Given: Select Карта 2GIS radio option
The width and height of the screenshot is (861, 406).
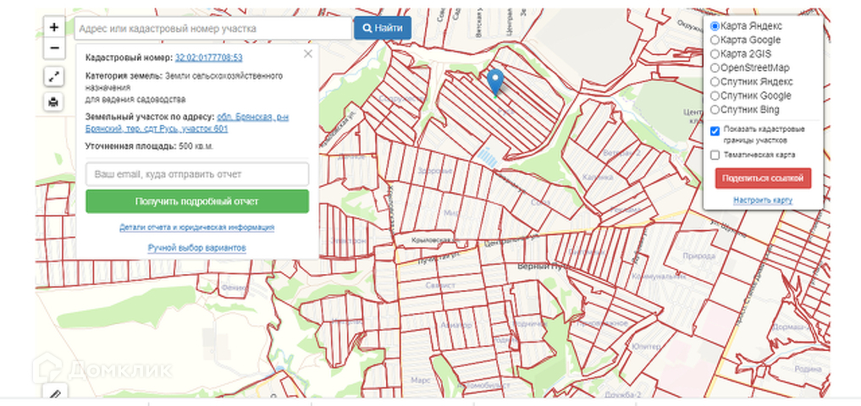Looking at the screenshot, I should coord(715,54).
